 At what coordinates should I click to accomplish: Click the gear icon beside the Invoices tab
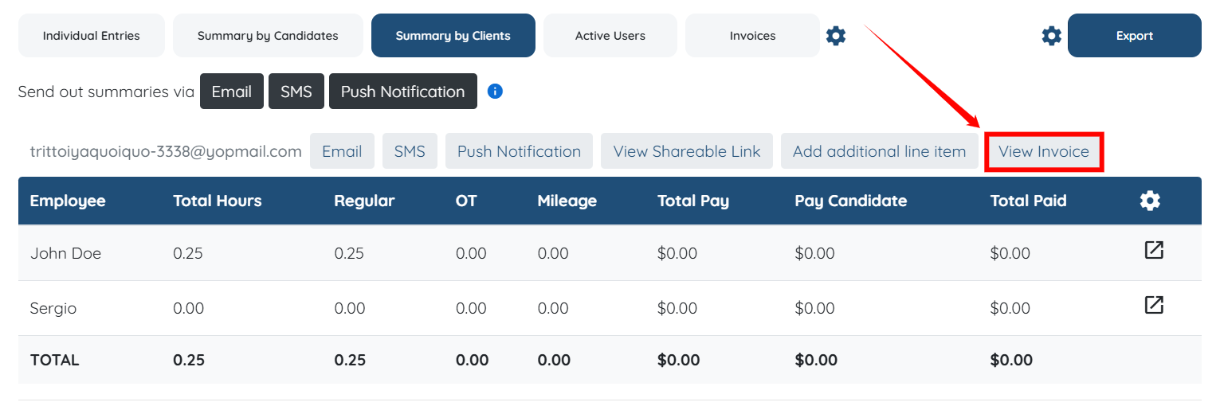[x=835, y=36]
